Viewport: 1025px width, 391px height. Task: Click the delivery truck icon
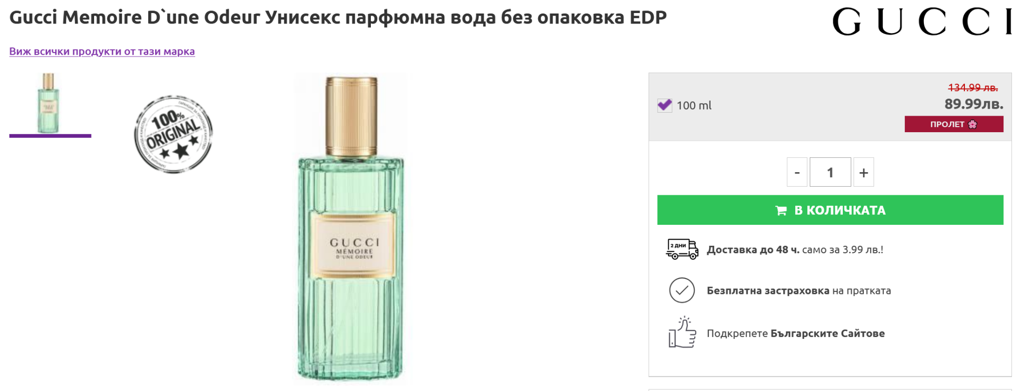tap(682, 249)
